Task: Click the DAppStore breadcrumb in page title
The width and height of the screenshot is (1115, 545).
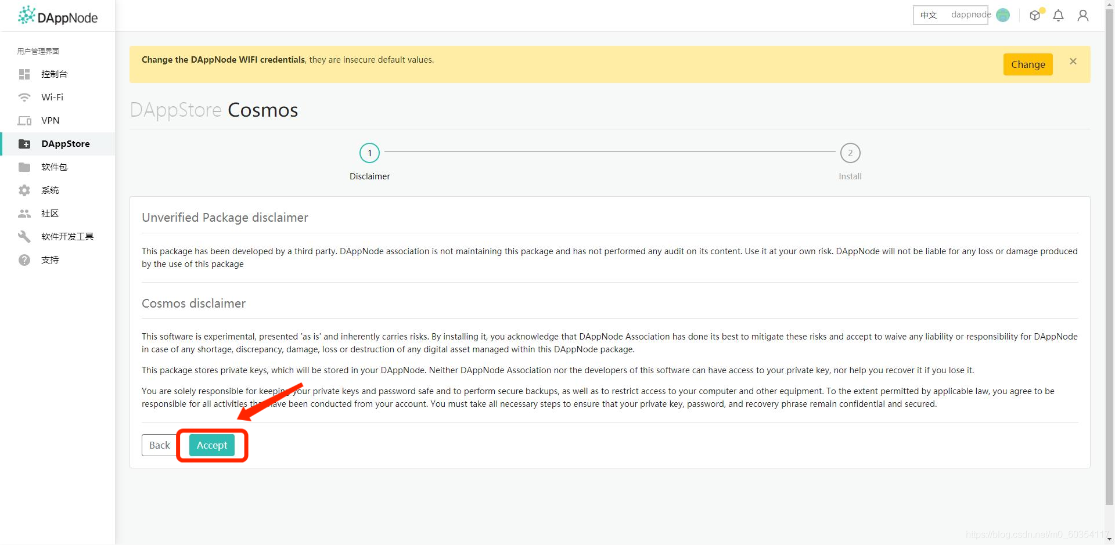Action: 176,110
